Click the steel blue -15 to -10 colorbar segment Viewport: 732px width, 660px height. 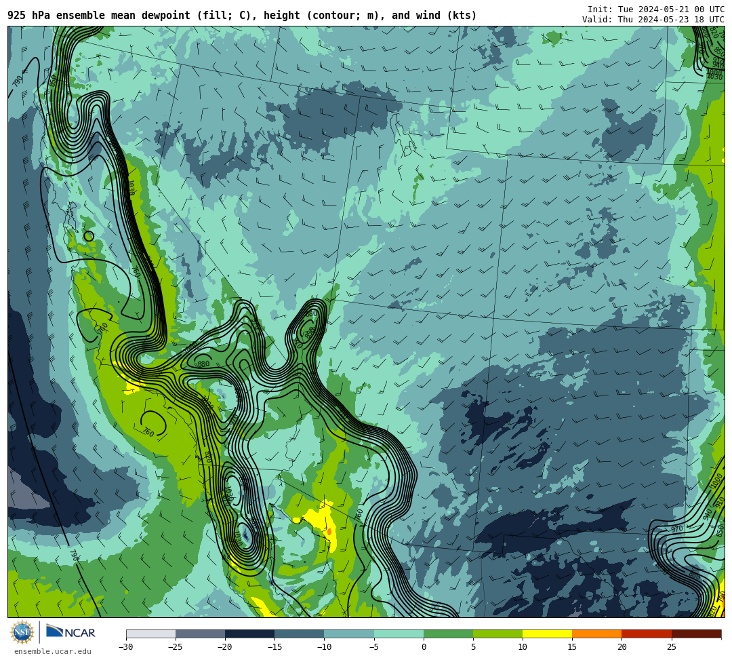tap(300, 634)
